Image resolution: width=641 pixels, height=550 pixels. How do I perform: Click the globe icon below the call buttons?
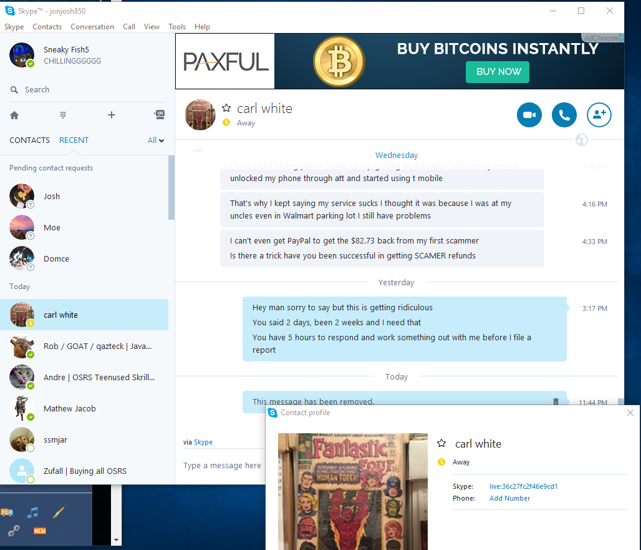(x=582, y=140)
